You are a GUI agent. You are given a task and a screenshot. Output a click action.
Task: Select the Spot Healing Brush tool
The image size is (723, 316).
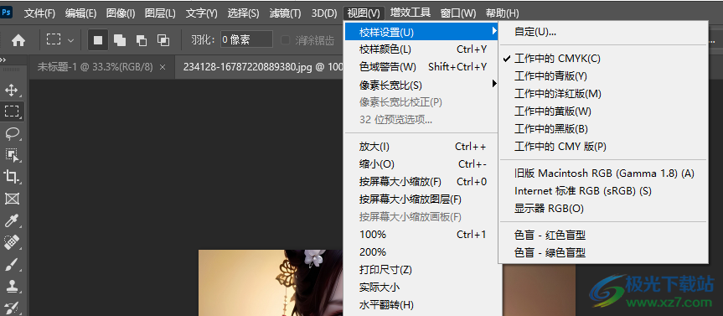point(12,242)
